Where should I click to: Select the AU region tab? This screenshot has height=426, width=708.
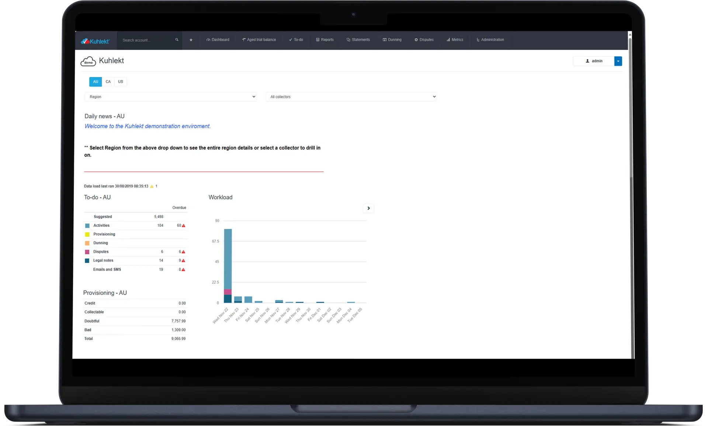tap(96, 81)
